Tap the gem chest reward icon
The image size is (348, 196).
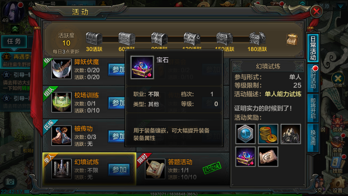[x=245, y=157]
